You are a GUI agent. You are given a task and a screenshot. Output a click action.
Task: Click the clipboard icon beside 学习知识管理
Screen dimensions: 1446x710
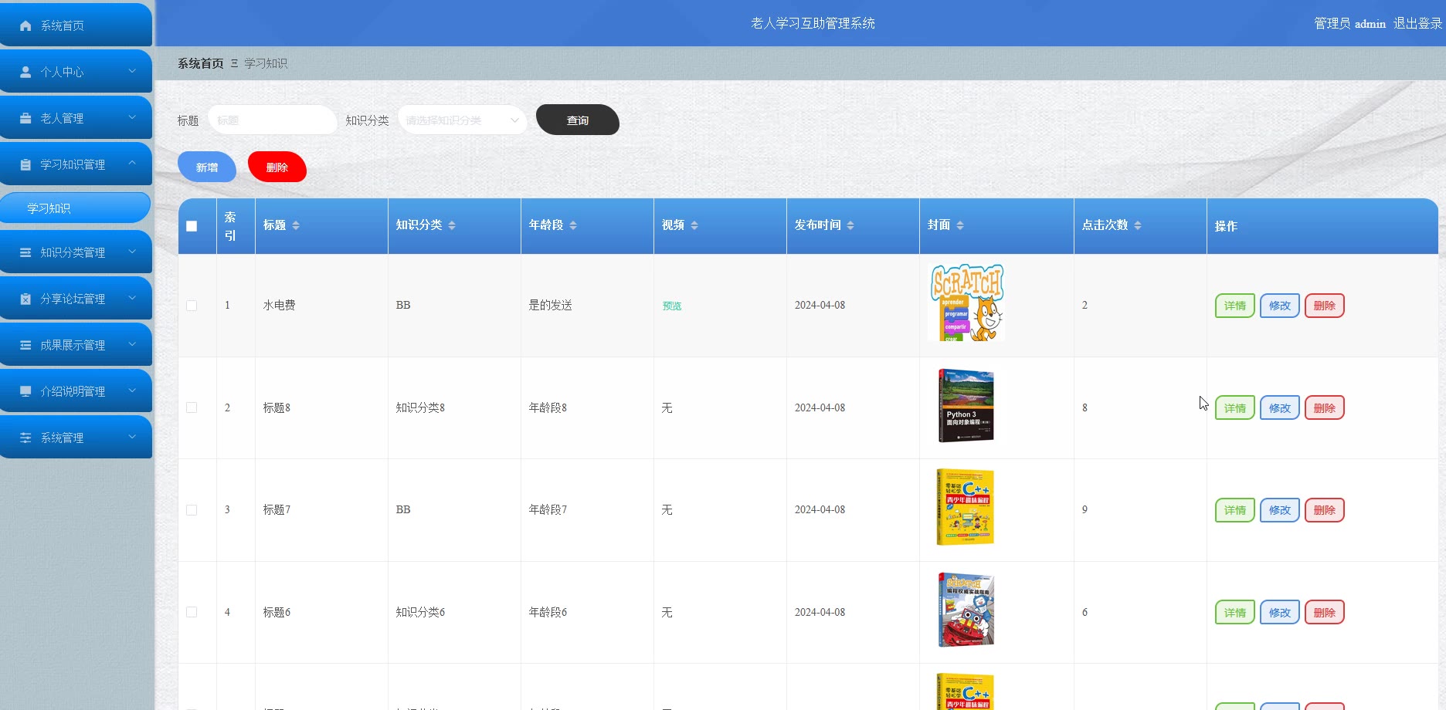(25, 164)
